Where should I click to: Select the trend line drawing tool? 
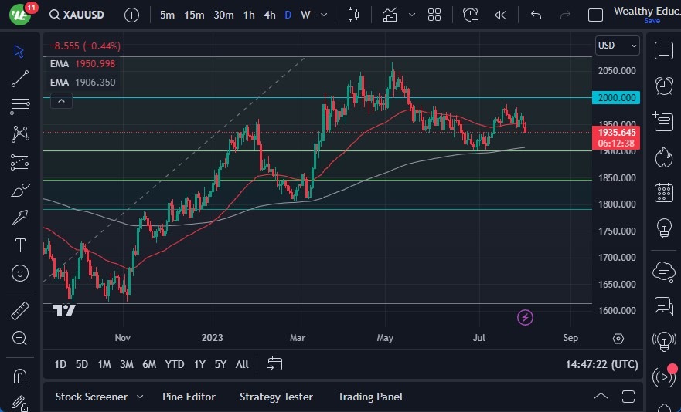pyautogui.click(x=20, y=78)
